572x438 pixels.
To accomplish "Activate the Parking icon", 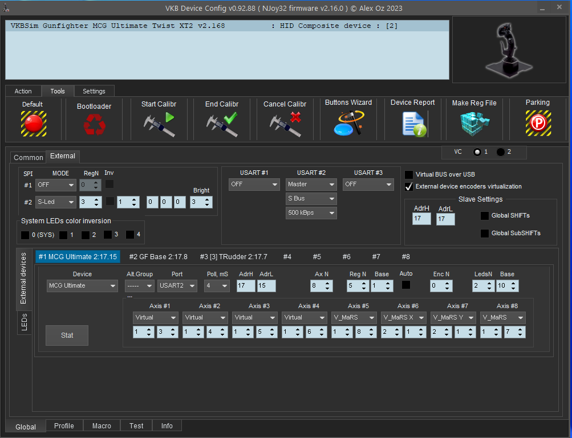I will [537, 123].
